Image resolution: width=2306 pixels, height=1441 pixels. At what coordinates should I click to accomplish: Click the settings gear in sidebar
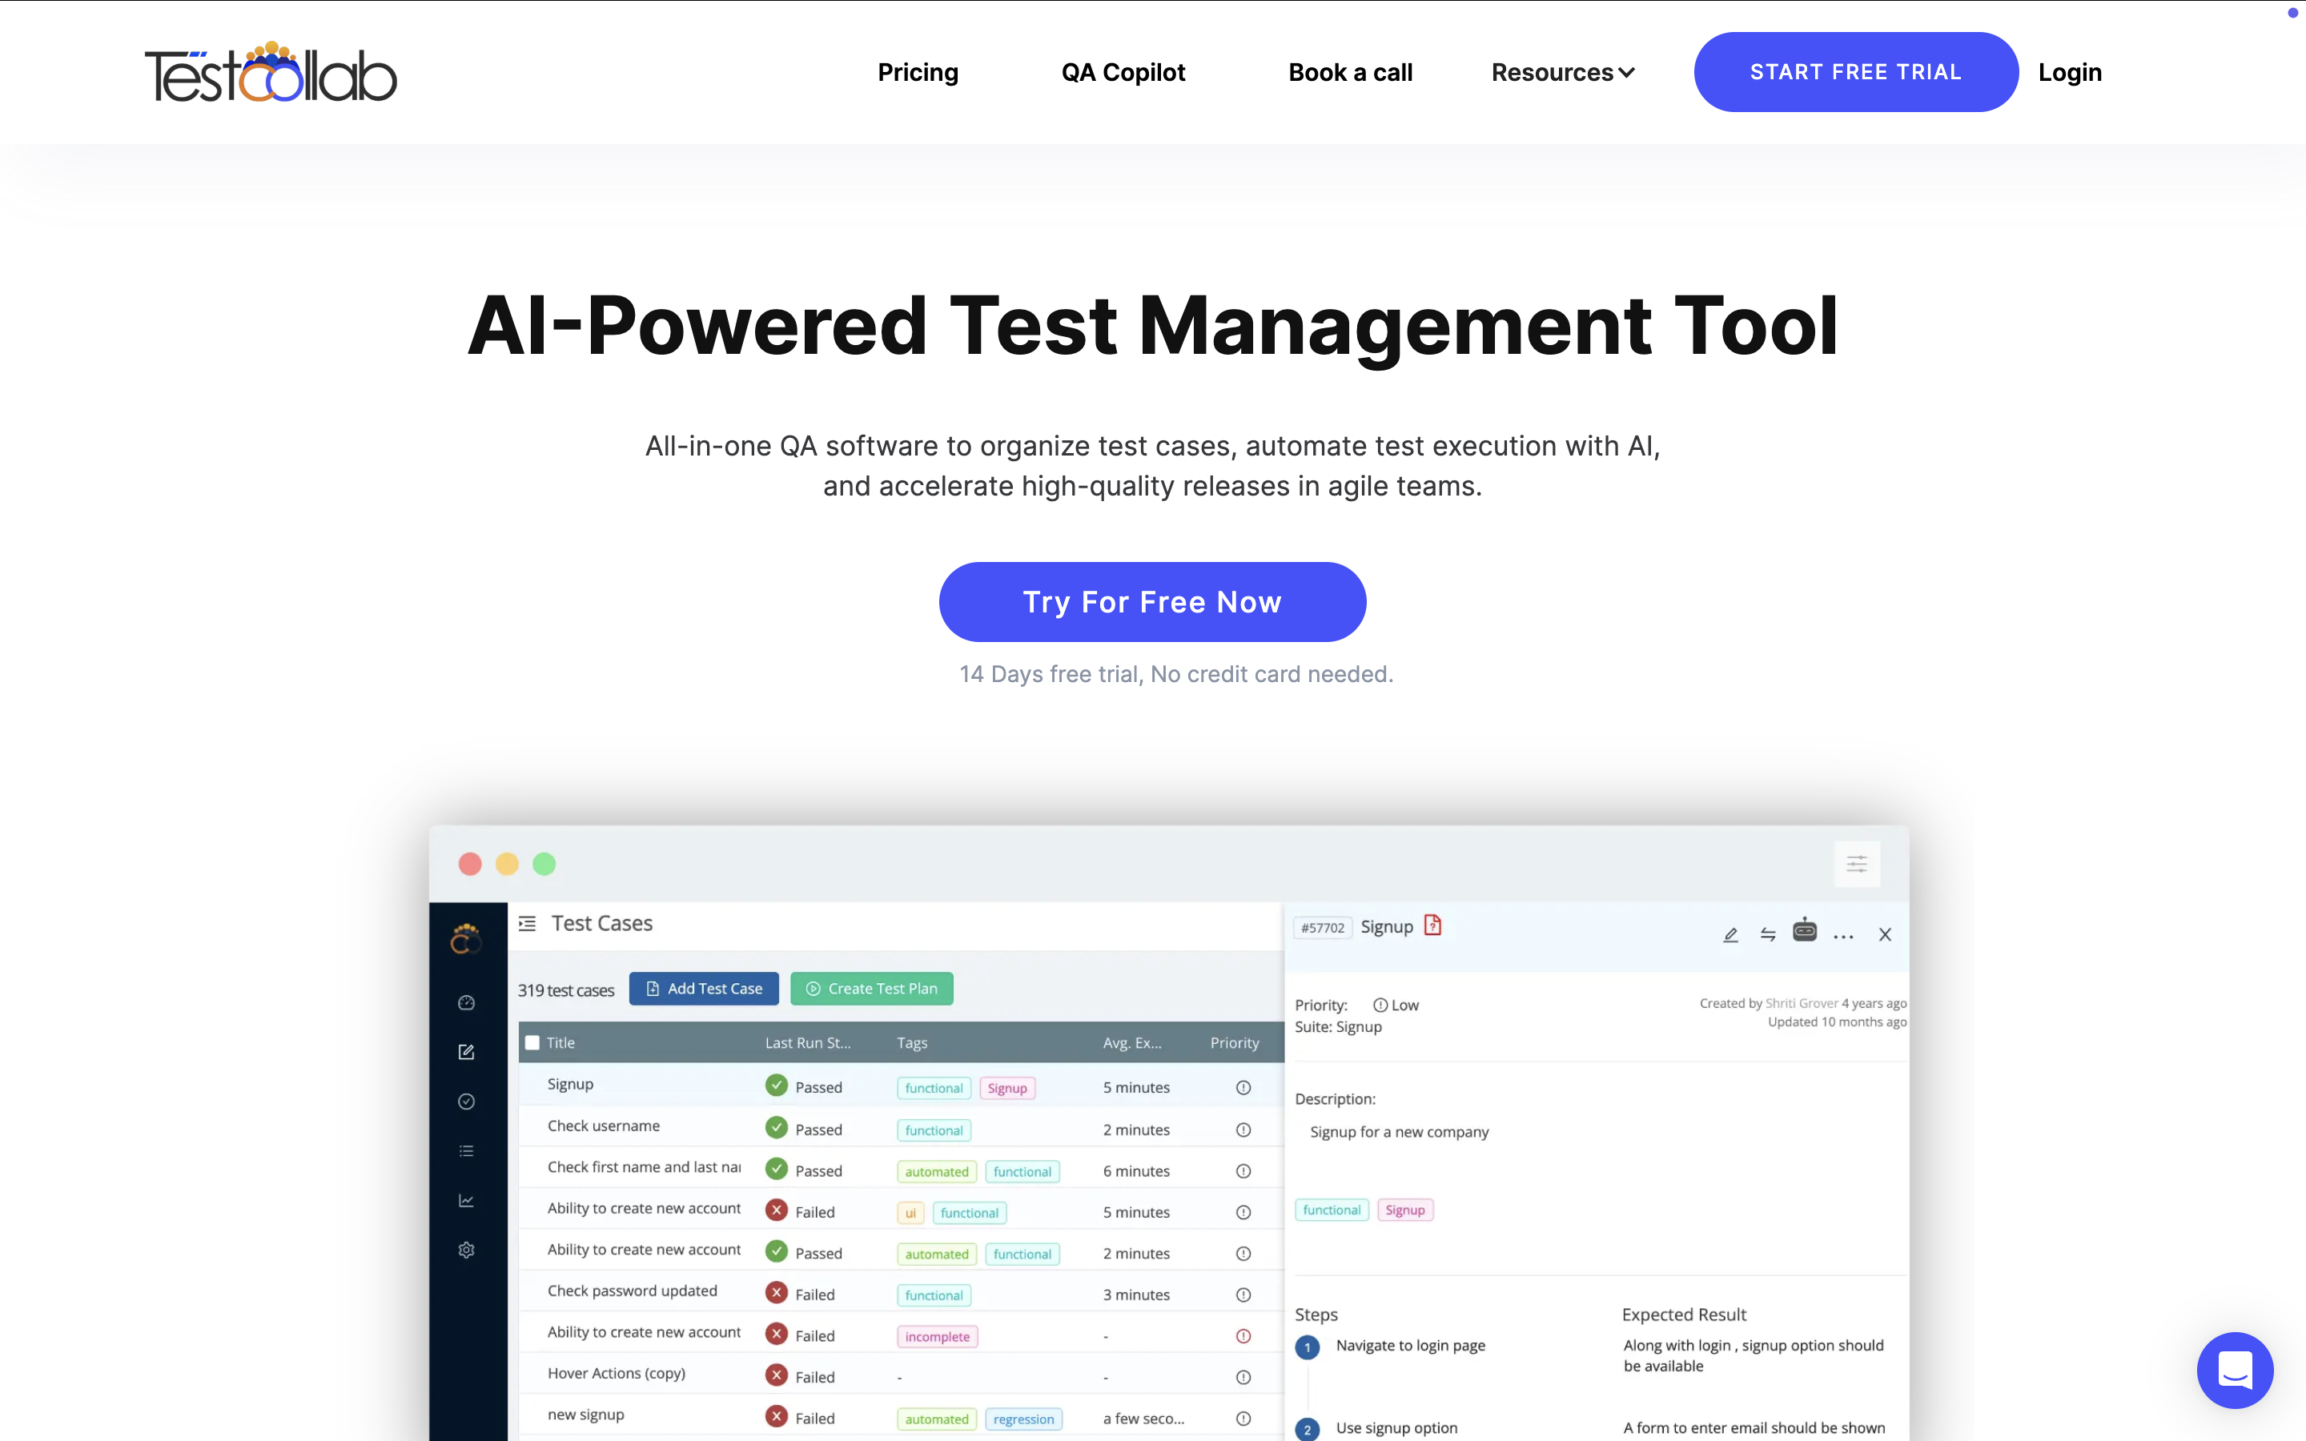(x=466, y=1250)
